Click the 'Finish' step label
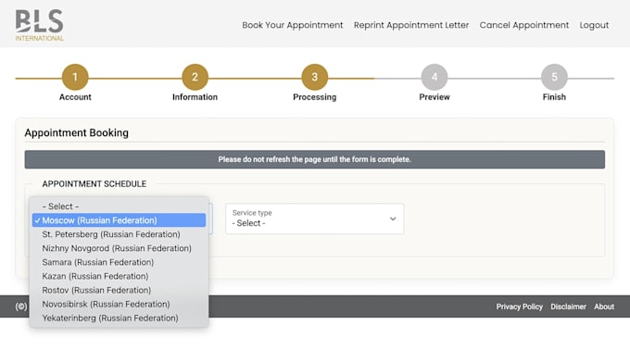This screenshot has width=630, height=363. click(x=554, y=97)
